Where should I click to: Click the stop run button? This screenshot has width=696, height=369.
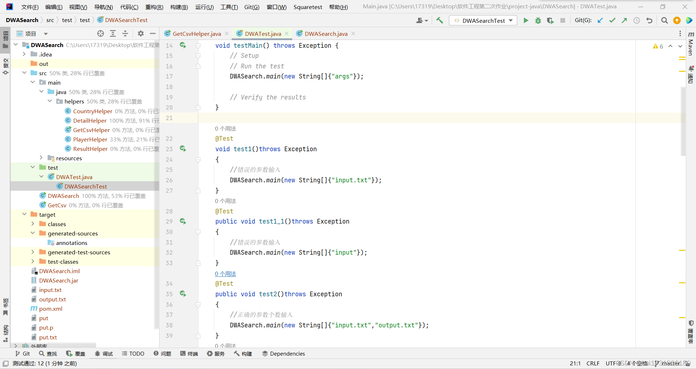coord(563,21)
